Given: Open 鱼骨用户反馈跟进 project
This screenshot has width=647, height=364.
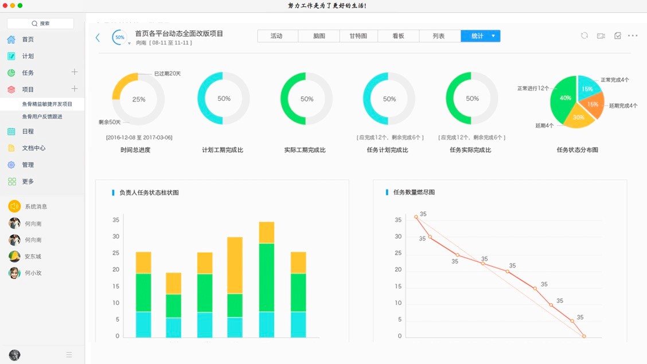Looking at the screenshot, I should point(42,117).
